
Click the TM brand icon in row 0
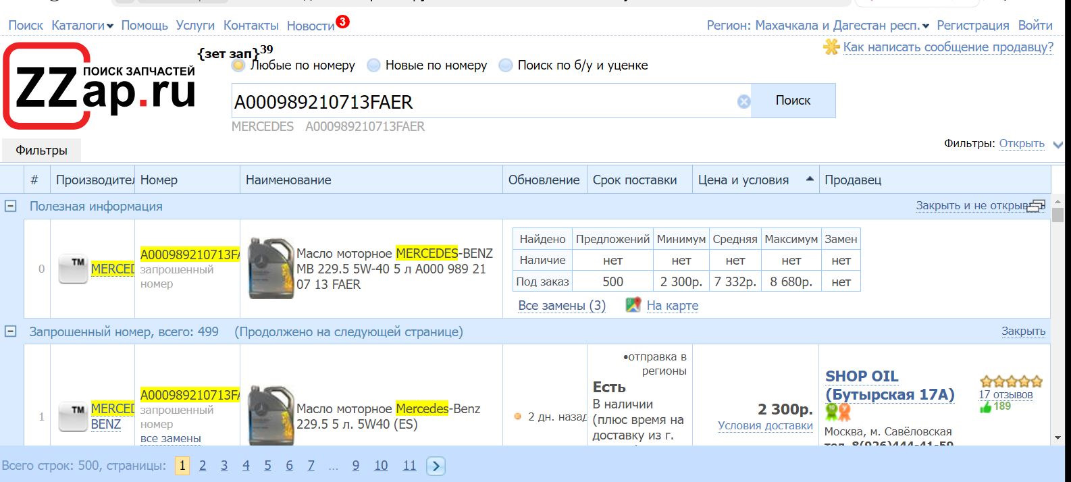pyautogui.click(x=73, y=269)
